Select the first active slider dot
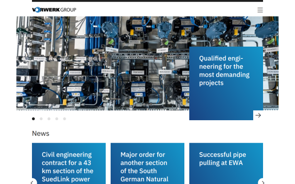Screen dimensions: 295x184 (33, 119)
